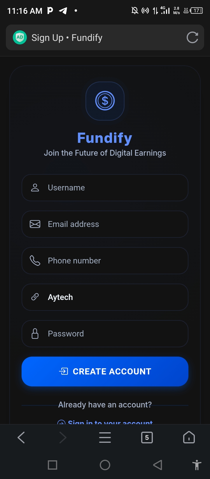The image size is (210, 479).
Task: Open the browser hamburger menu
Action: 105,437
